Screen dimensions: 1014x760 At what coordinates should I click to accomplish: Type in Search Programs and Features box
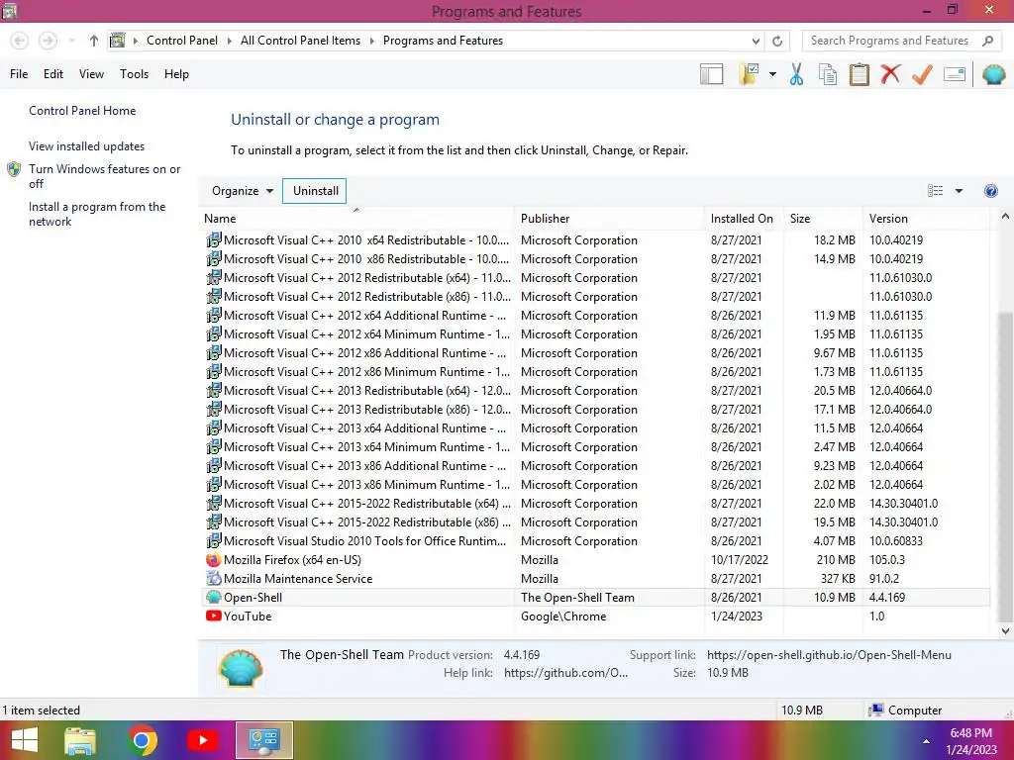pyautogui.click(x=889, y=41)
